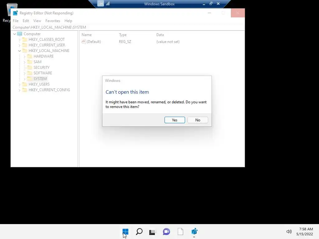Open Task View from taskbar
This screenshot has height=239, width=319.
[153, 232]
